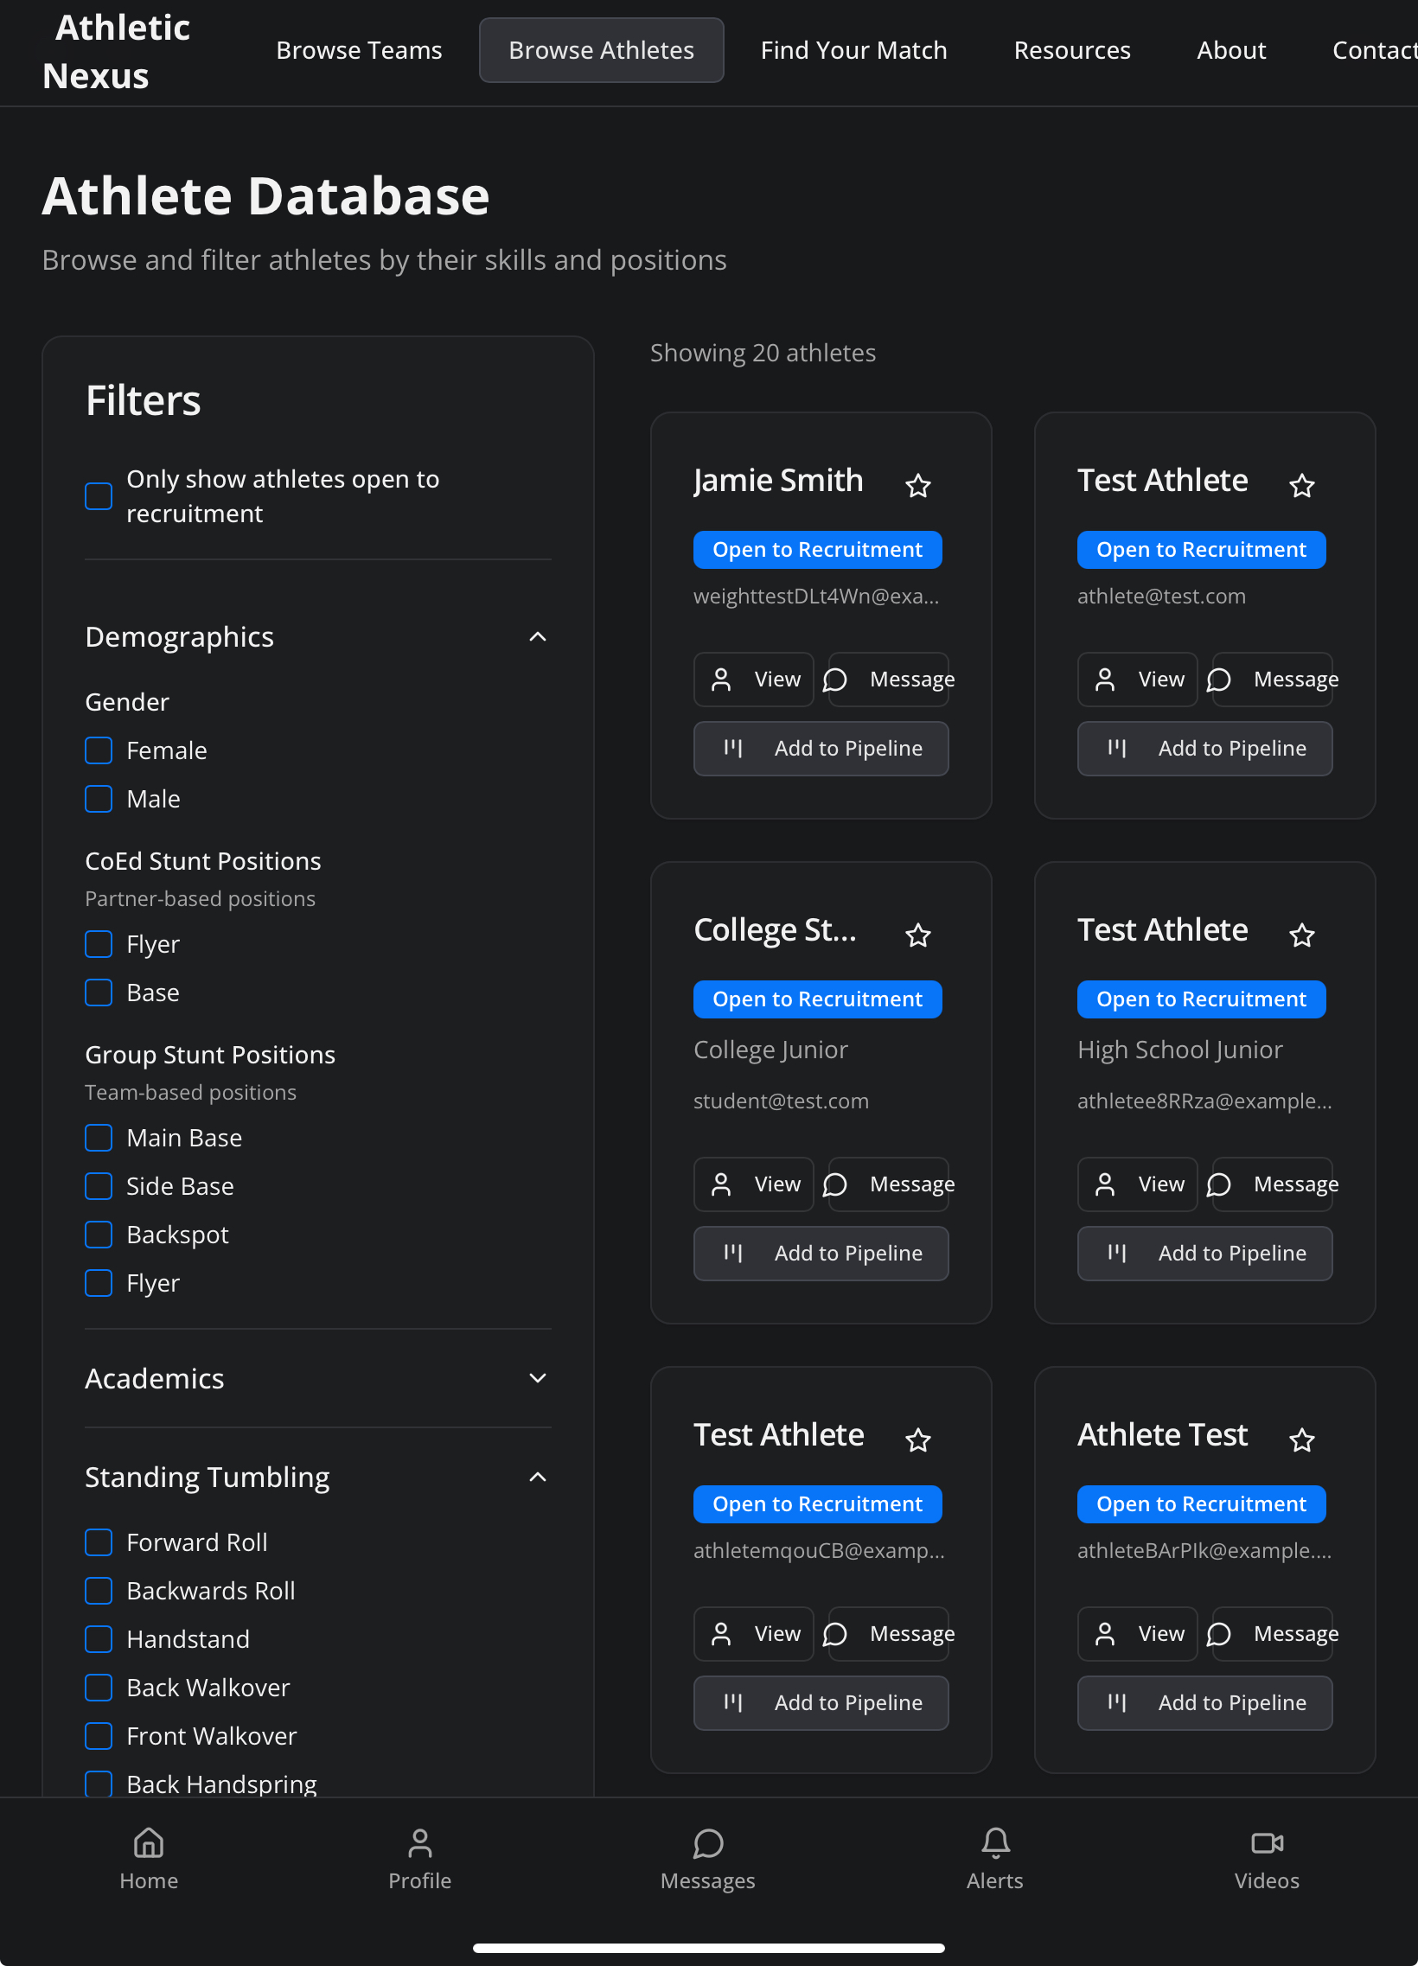The width and height of the screenshot is (1418, 1966).
Task: Collapse the Standing Tumbling section
Action: point(538,1478)
